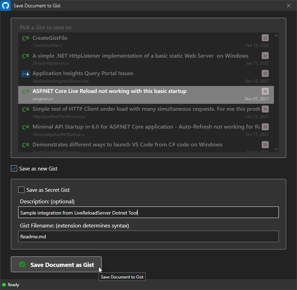Delete the CreateGistFile gist
This screenshot has width=297, height=290.
click(265, 38)
